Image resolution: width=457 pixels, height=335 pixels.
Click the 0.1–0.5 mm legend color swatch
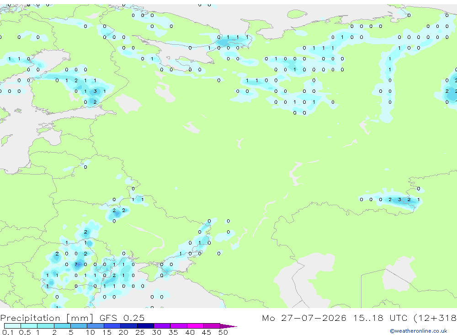coord(12,326)
